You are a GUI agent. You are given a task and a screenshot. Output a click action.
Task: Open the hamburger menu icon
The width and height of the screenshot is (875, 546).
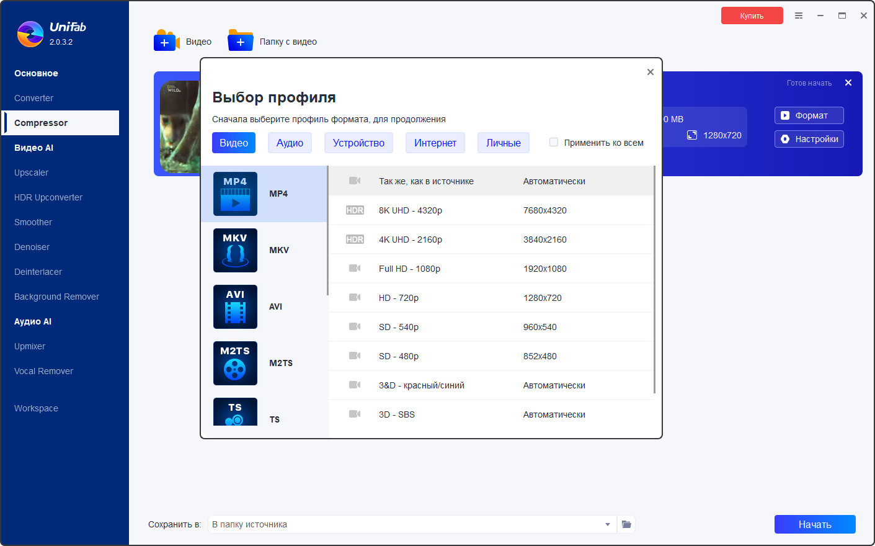[799, 16]
